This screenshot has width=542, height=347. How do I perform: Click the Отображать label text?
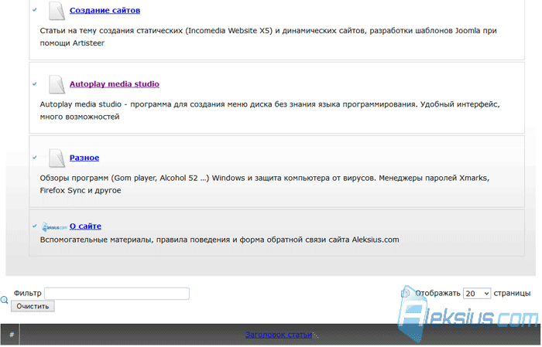click(x=437, y=293)
